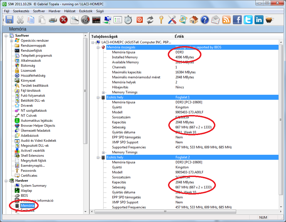Click the Kingston value under Foglalat 1
Image resolution: width=286 pixels, height=222 pixels.
[x=182, y=107]
